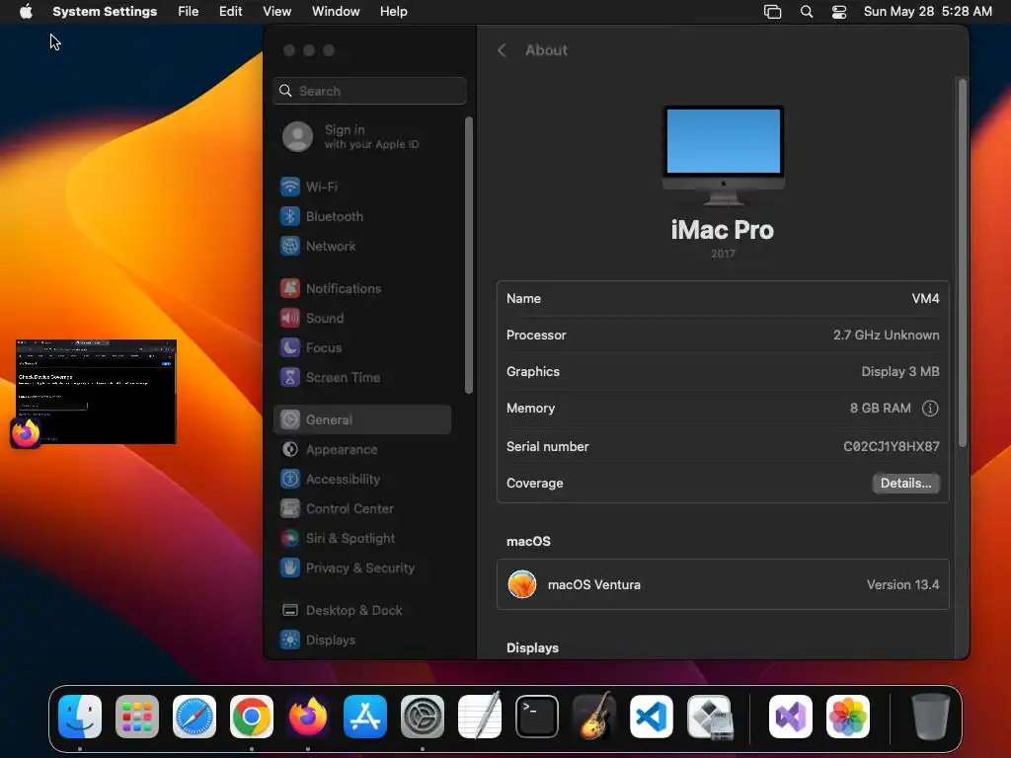Click the Memory info icon

930,408
